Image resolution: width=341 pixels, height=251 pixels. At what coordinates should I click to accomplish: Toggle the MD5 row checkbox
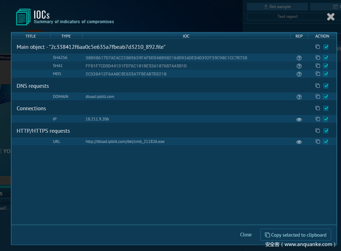[326, 74]
